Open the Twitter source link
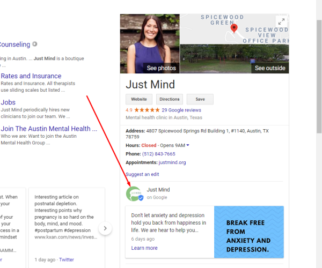This screenshot has height=268, width=322. 67,259
